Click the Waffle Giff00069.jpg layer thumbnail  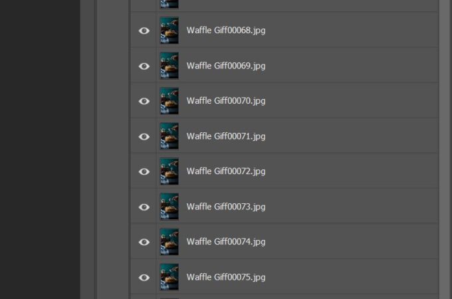[x=169, y=66]
